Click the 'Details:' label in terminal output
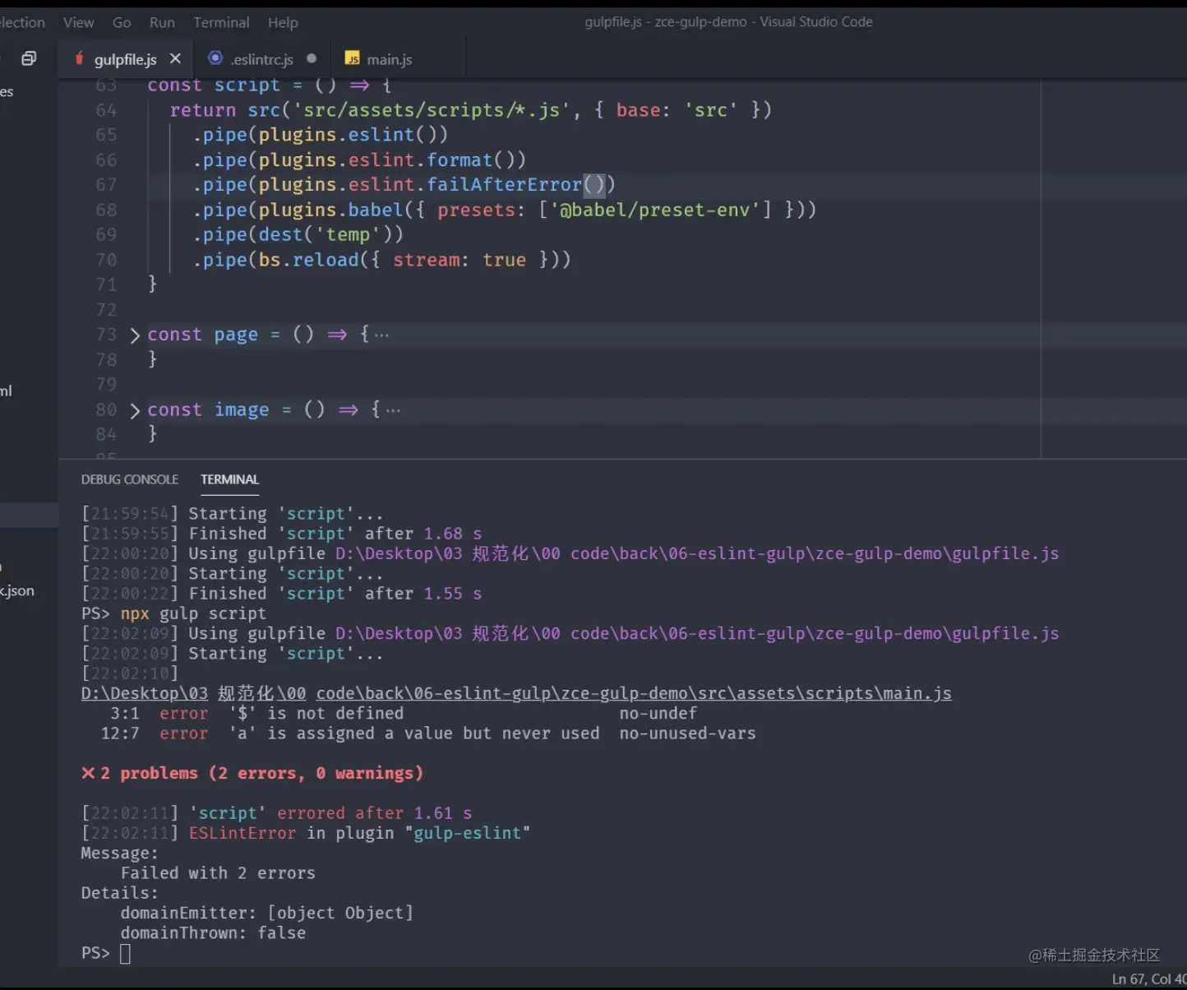 coord(119,893)
